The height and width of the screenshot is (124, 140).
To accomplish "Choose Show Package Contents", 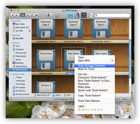I will 95,66.
